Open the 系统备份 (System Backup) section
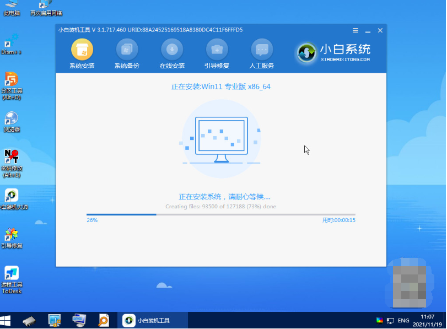Viewport: 447px width, 329px height. point(127,50)
